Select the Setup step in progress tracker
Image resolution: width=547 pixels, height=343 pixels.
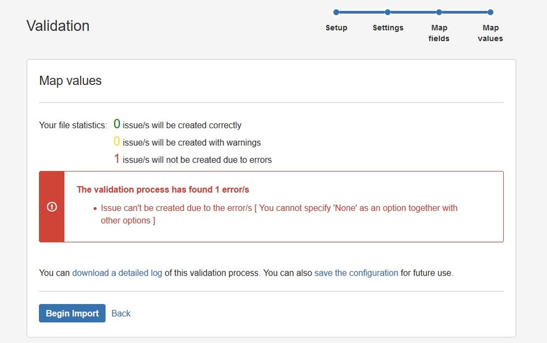pyautogui.click(x=337, y=27)
